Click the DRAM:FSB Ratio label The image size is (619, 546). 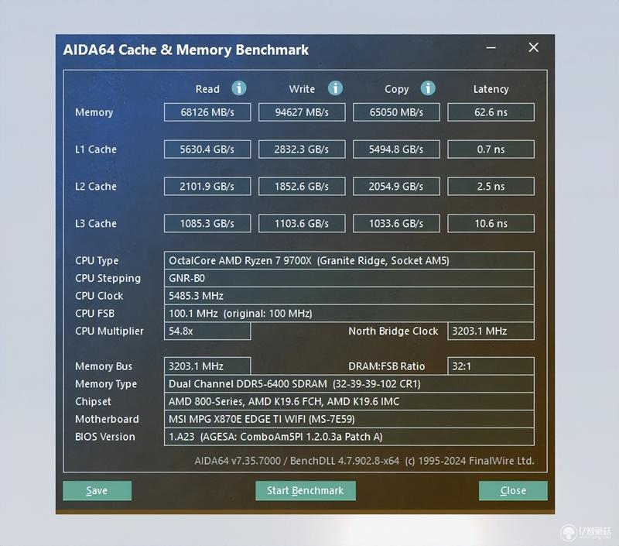coord(386,366)
